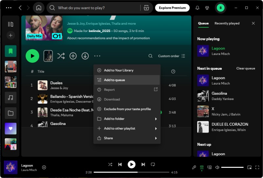Search in playlist magnifier icon

[x=151, y=56]
